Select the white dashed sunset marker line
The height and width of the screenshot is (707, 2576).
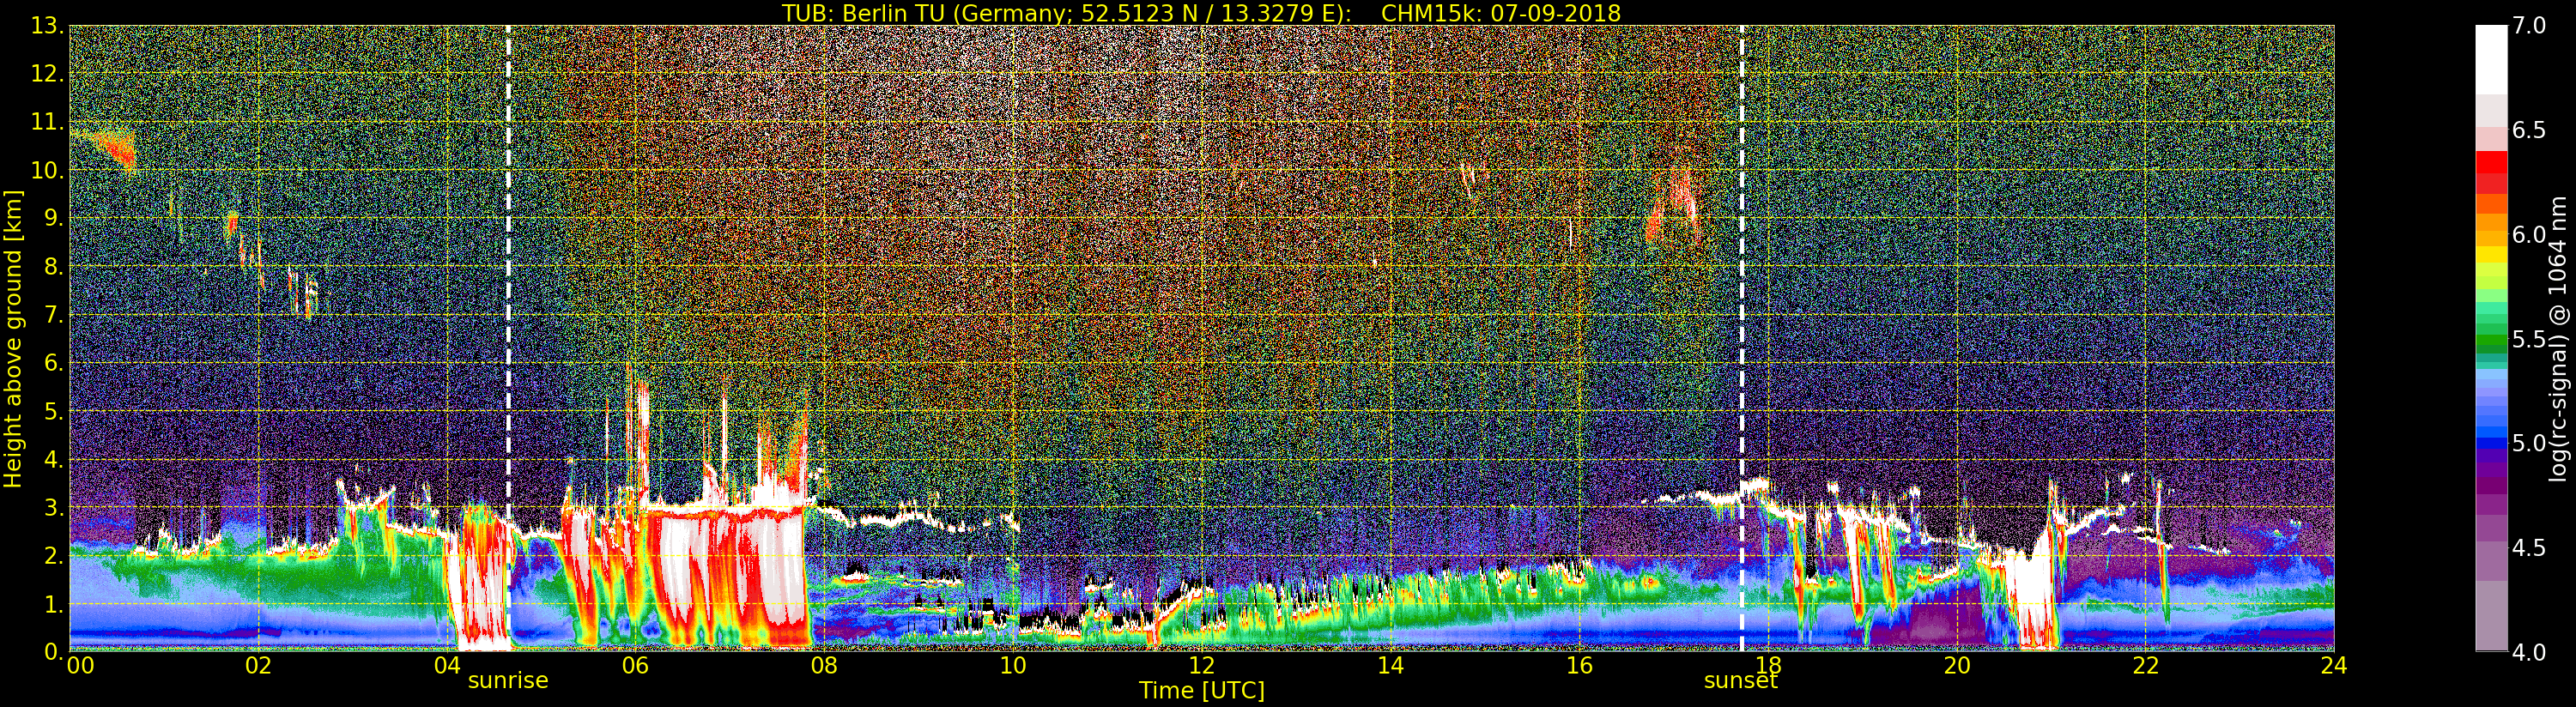[x=1741, y=338]
